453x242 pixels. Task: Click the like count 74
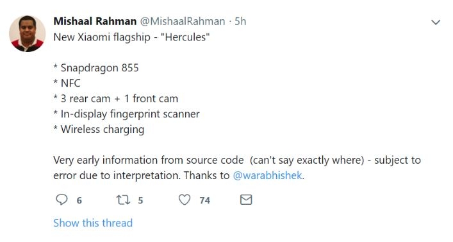point(205,200)
